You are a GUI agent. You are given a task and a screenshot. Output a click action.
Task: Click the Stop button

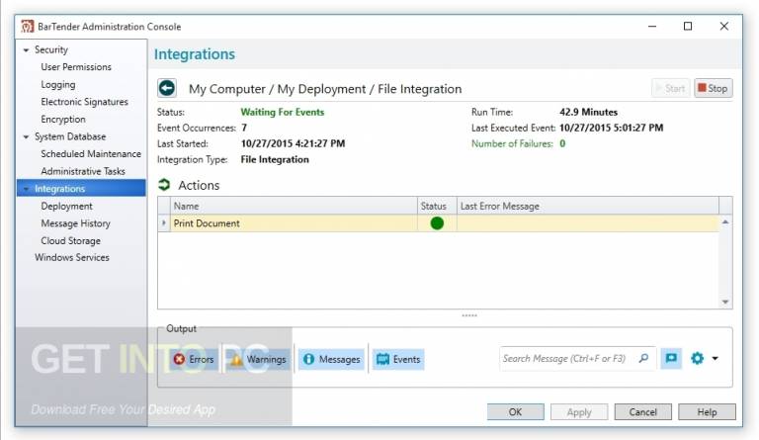(x=713, y=88)
